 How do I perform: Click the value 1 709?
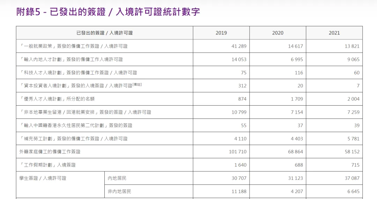pyautogui.click(x=297, y=99)
